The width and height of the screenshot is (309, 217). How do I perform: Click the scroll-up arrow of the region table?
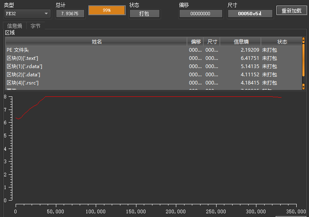tap(304, 40)
